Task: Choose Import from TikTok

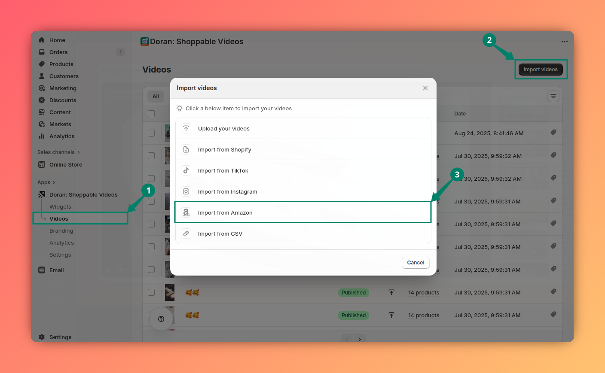Action: point(303,170)
